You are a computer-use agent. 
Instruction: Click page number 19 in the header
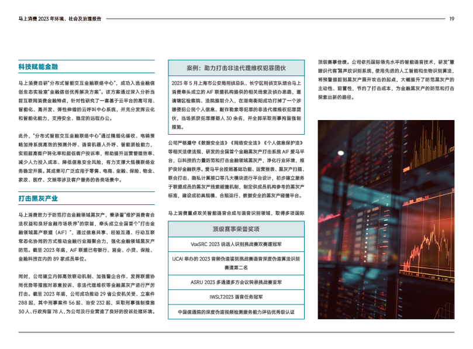(x=451, y=19)
